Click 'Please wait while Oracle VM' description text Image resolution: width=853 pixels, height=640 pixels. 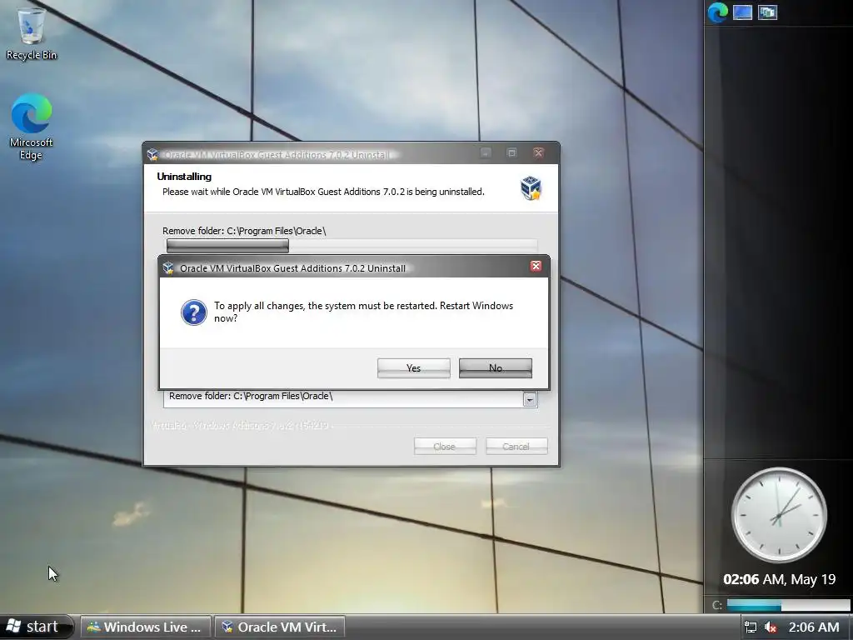pos(323,192)
